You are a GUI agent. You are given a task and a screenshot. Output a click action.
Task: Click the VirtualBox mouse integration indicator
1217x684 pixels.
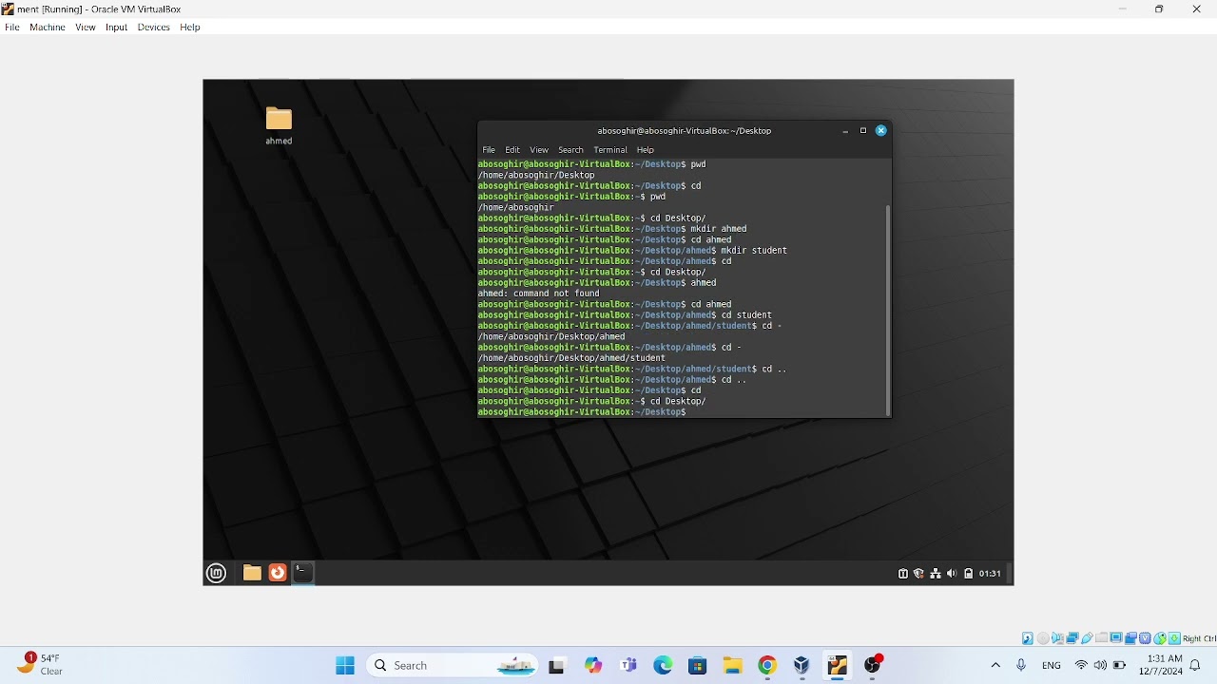1160,638
